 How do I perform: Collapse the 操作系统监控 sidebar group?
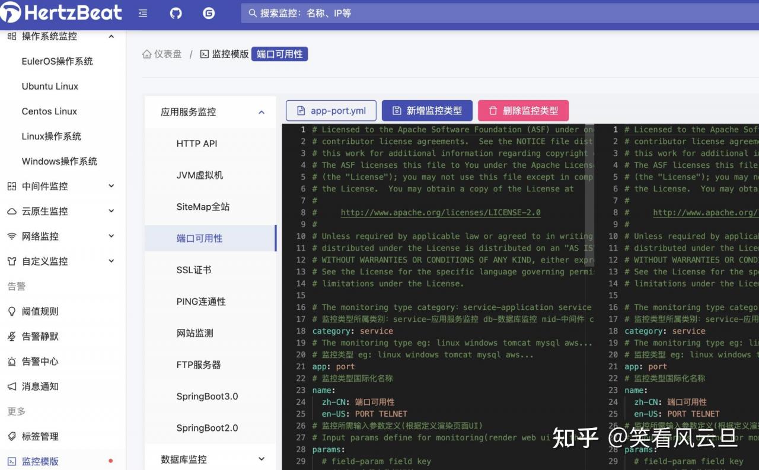point(111,37)
